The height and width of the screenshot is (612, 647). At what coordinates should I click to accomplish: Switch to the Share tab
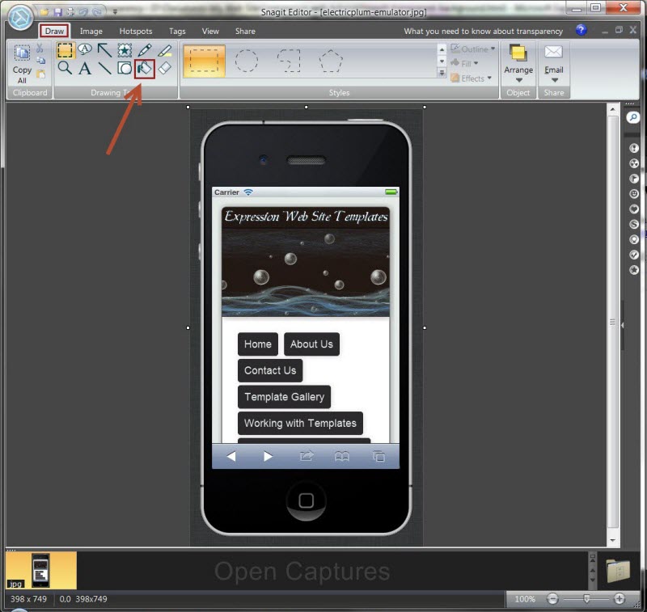[x=245, y=31]
